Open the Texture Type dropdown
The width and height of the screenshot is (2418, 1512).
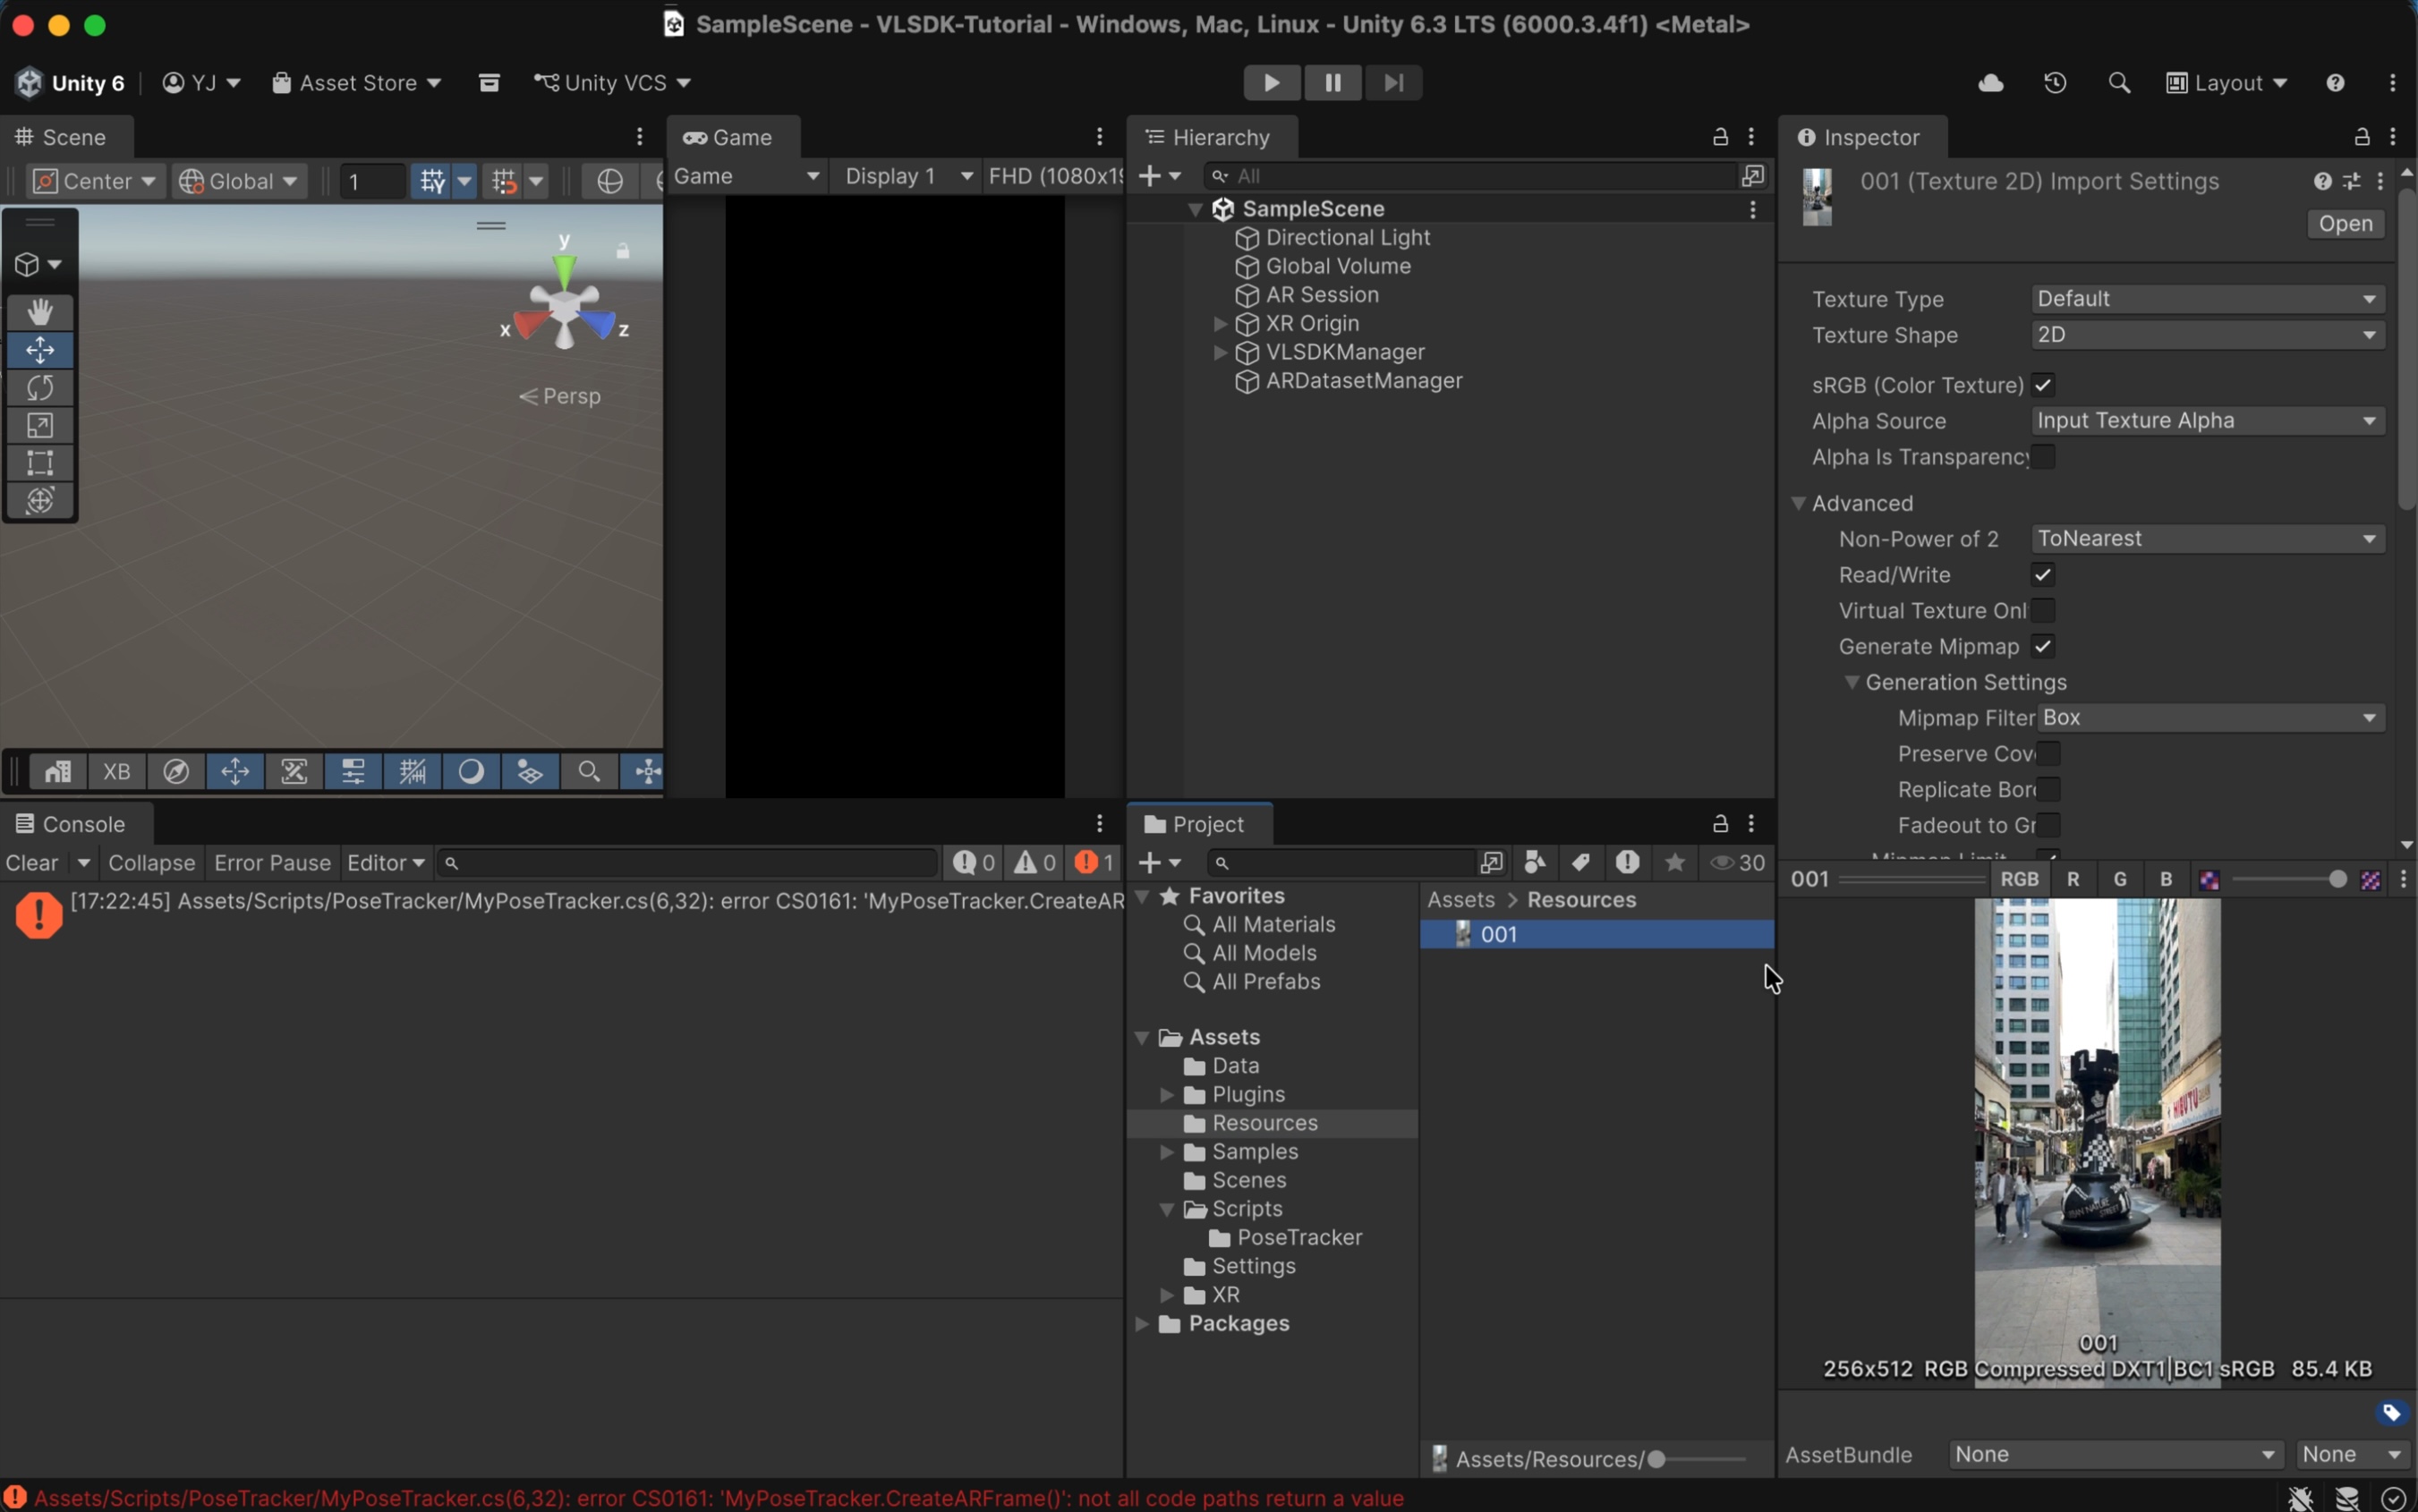click(2207, 299)
